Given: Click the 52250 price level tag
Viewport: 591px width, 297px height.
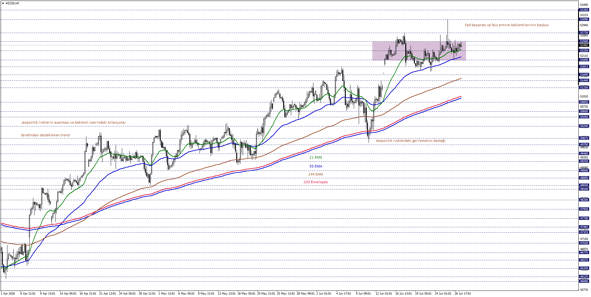Looking at the screenshot, I should 584,51.
